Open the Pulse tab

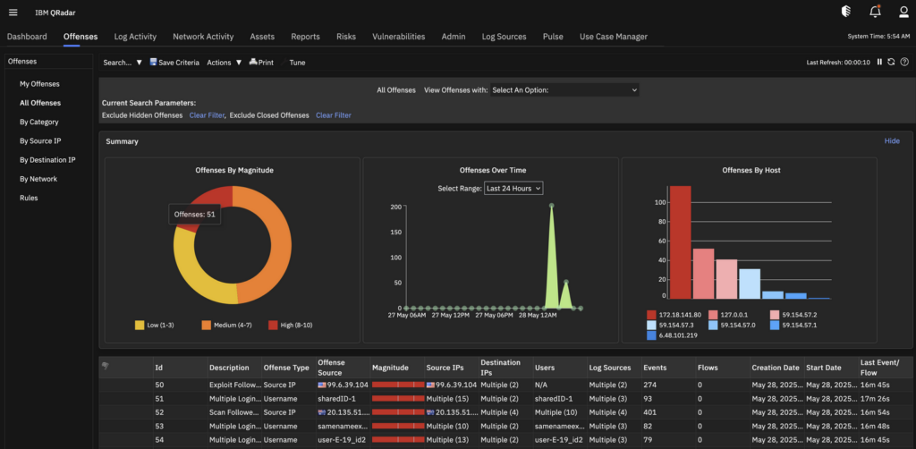pyautogui.click(x=553, y=36)
